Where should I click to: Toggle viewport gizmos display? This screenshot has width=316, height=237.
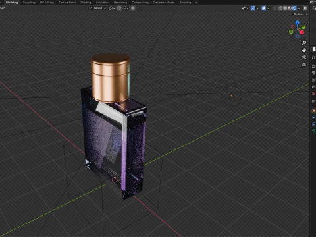pos(253,8)
